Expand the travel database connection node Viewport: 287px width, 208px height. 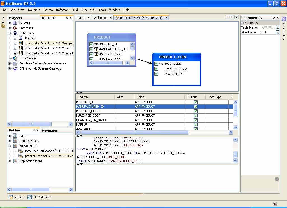(15, 48)
